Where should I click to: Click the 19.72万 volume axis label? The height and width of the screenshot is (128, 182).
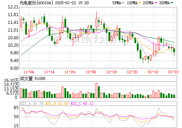click(11, 85)
